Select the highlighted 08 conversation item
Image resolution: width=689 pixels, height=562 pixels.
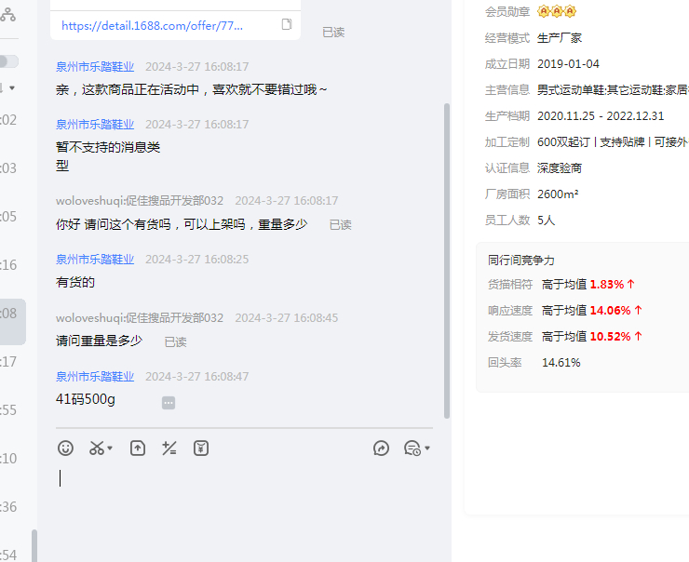pyautogui.click(x=13, y=314)
